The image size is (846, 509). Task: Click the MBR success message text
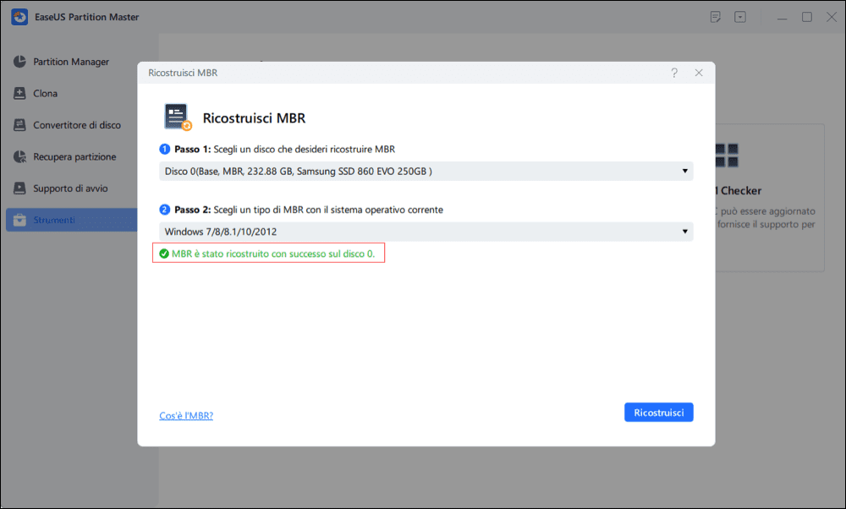click(x=273, y=254)
